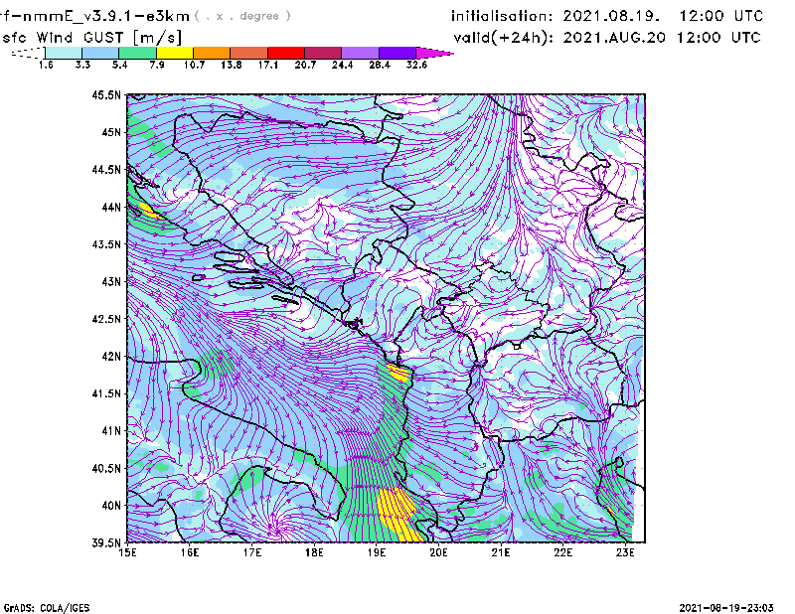The height and width of the screenshot is (614, 795).
Task: Click the legend value 28.4
Action: point(380,65)
